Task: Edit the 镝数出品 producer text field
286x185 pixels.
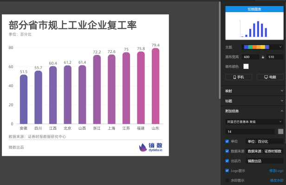Action: tap(265, 161)
